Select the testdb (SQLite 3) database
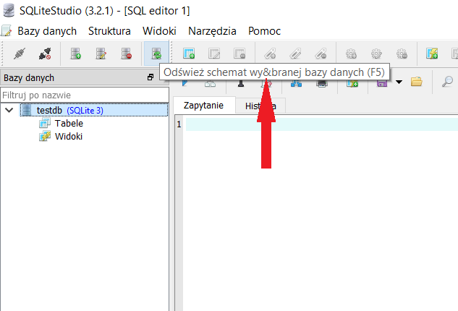 pos(94,110)
